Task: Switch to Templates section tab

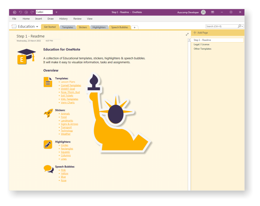Action: 68,27
